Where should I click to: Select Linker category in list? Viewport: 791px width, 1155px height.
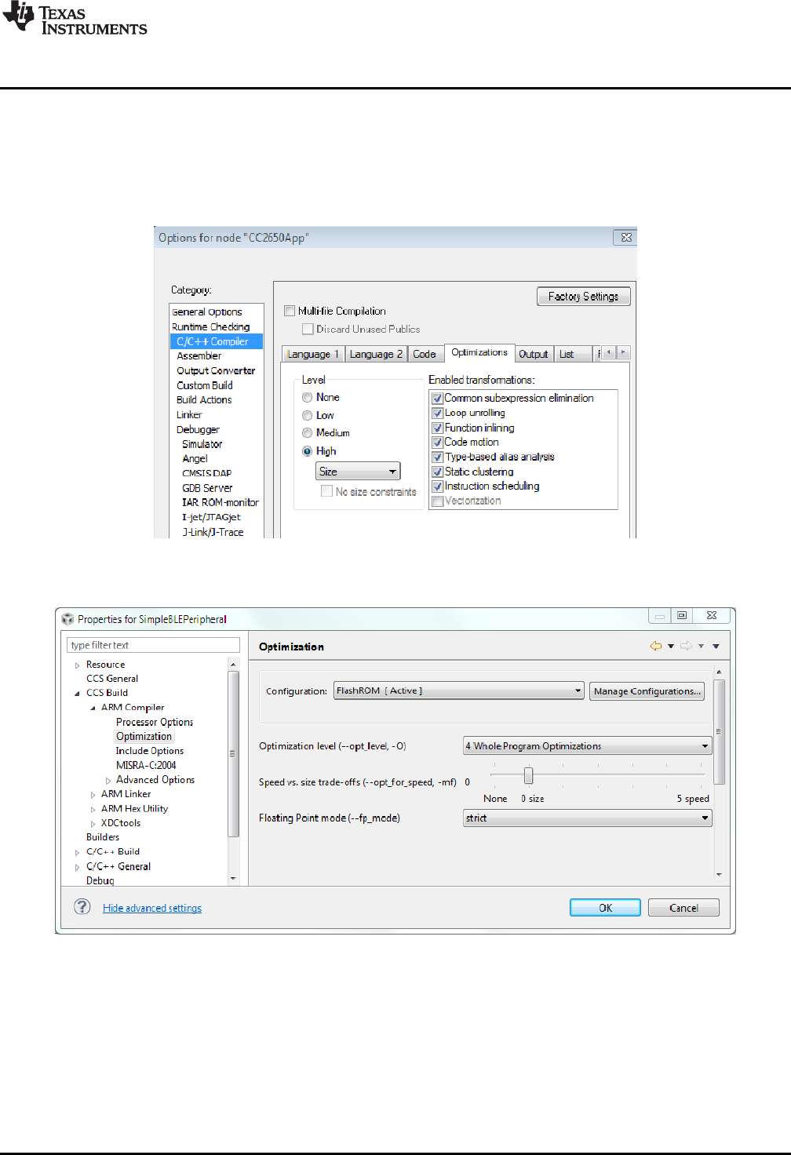click(x=189, y=414)
